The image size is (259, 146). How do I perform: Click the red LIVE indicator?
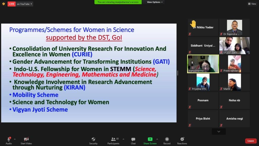[x=12, y=4]
